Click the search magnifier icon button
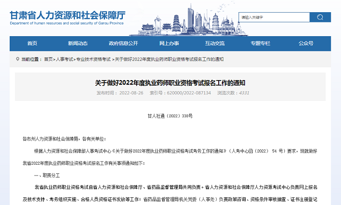 point(320,17)
